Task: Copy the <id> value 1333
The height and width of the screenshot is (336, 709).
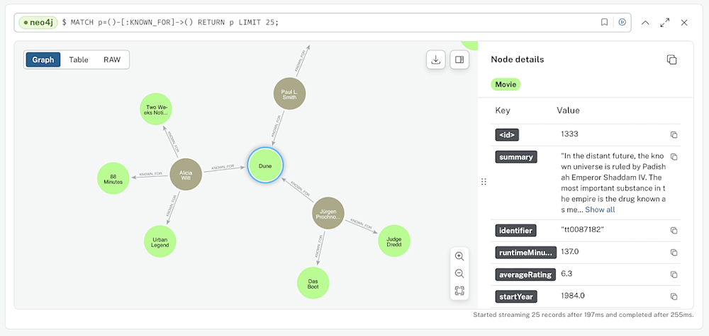Action: (674, 135)
